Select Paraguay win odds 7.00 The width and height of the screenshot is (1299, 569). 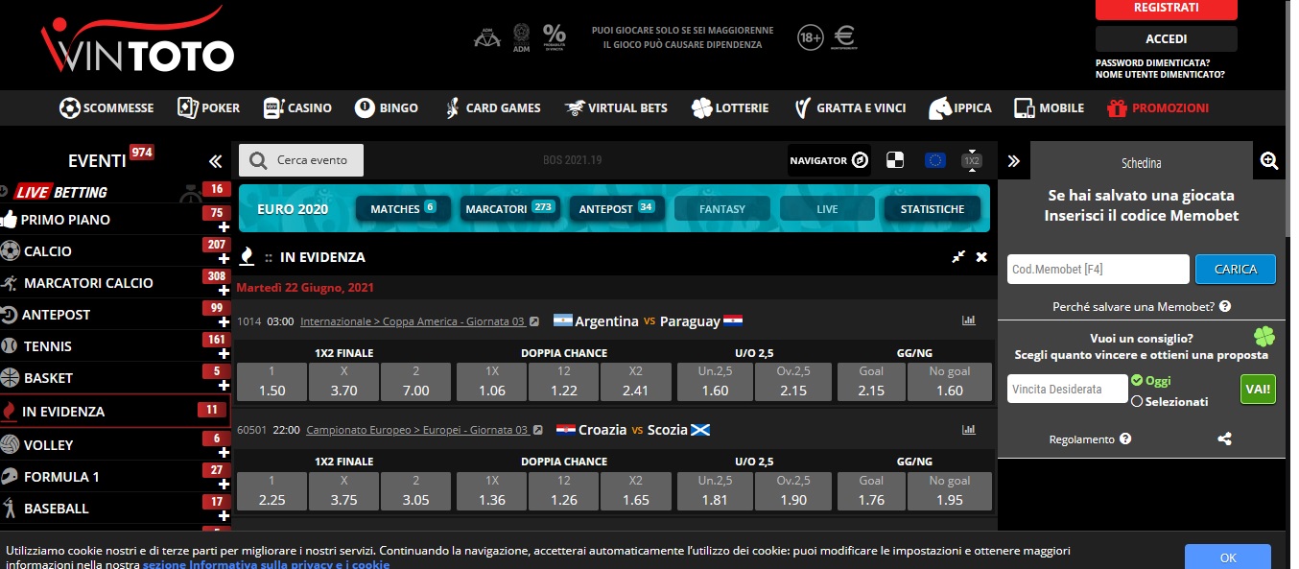pyautogui.click(x=415, y=382)
